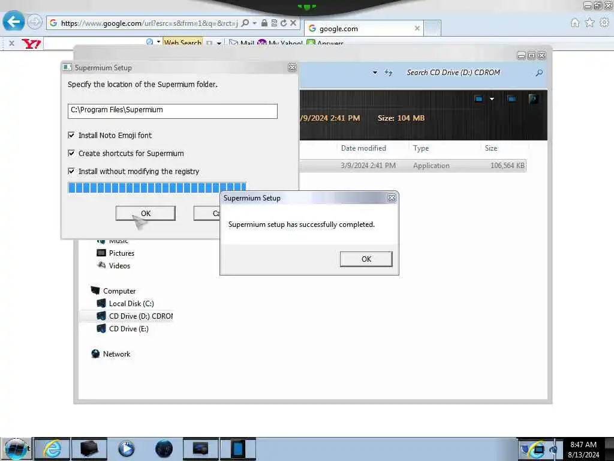Open Windows Media Player taskbar icon
The image size is (614, 461).
[x=126, y=449]
